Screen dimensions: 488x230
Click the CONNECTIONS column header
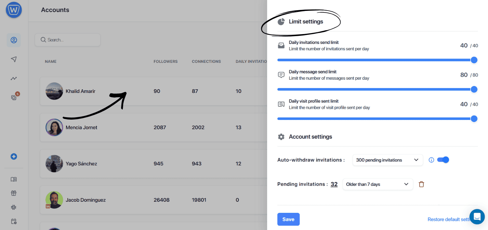point(206,62)
